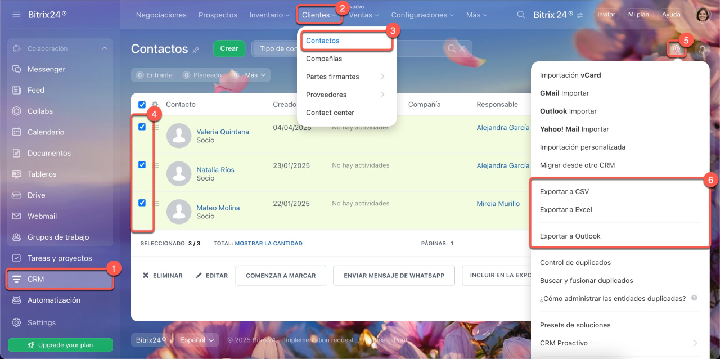Expand the Más menu in the top navigation
Screen dimensions: 720x359
[x=476, y=15]
